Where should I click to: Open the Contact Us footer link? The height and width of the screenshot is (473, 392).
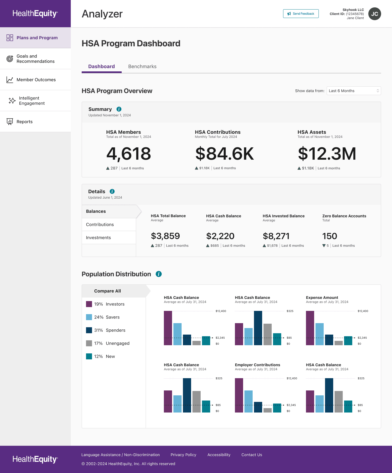click(252, 455)
